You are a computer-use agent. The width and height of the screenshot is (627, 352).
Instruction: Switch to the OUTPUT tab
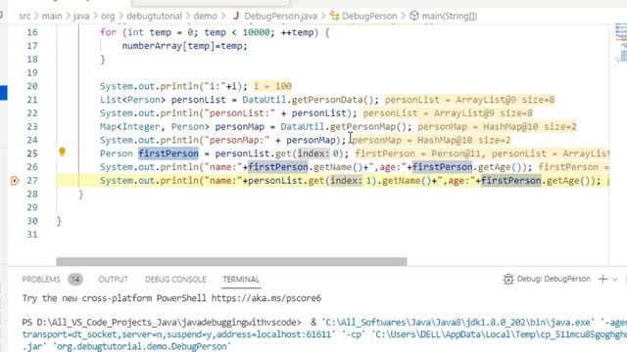pos(114,280)
